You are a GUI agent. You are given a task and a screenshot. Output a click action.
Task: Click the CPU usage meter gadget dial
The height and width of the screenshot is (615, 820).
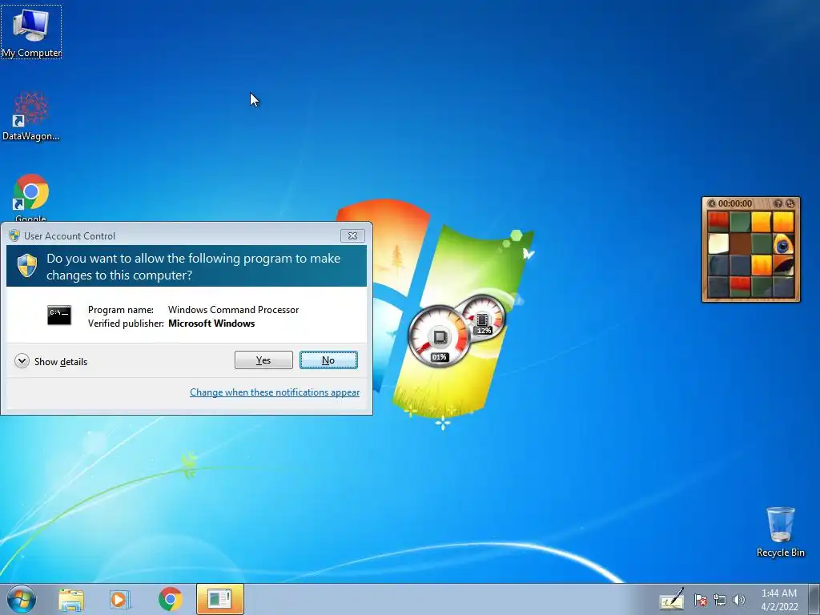(439, 336)
